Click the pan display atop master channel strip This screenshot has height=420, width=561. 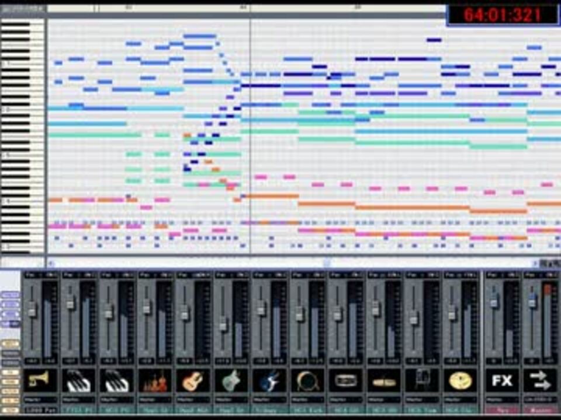(x=541, y=275)
